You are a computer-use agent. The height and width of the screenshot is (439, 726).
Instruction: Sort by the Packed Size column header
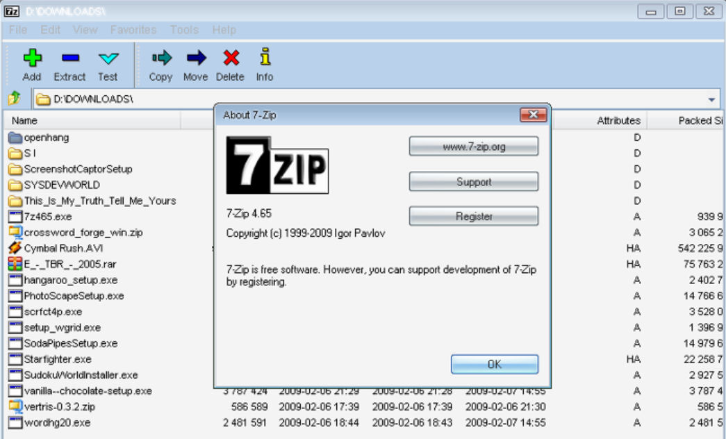point(686,121)
